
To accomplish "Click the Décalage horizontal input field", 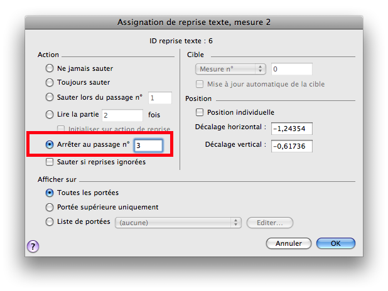I will (x=292, y=129).
